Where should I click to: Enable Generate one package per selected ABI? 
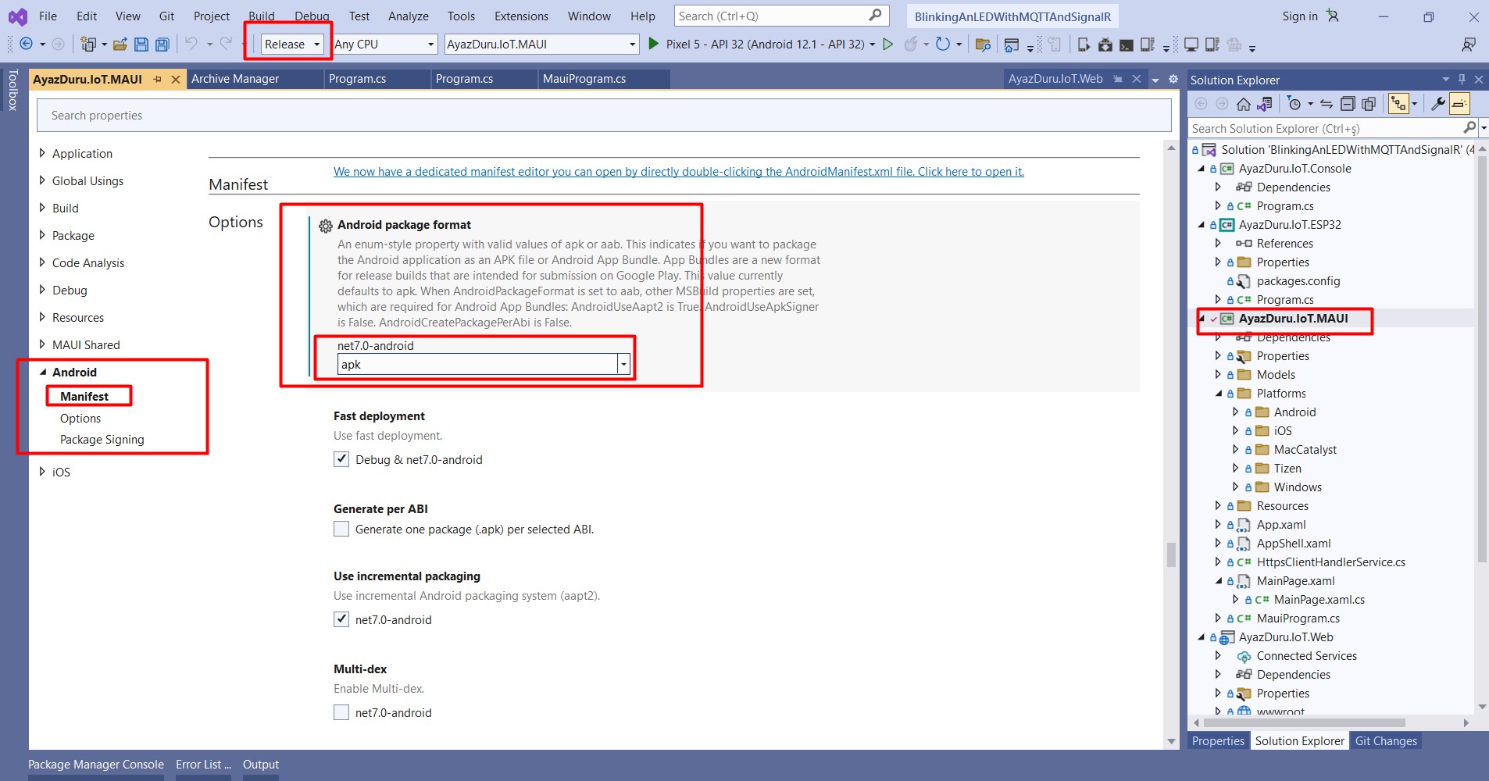[x=341, y=529]
